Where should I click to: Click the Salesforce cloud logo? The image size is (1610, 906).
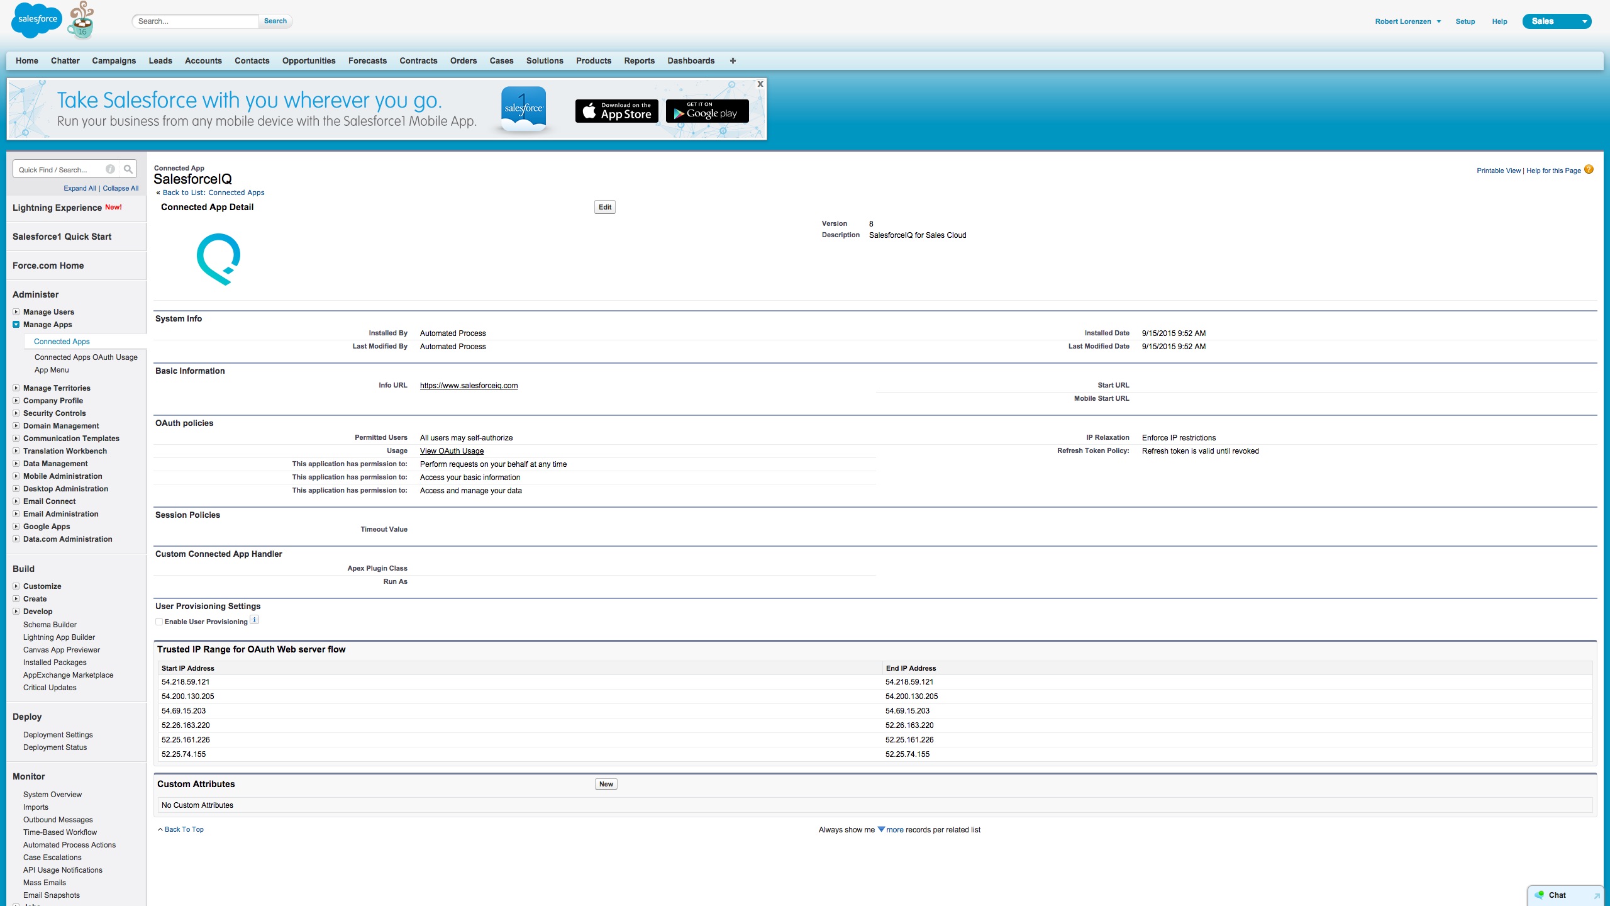(x=37, y=20)
